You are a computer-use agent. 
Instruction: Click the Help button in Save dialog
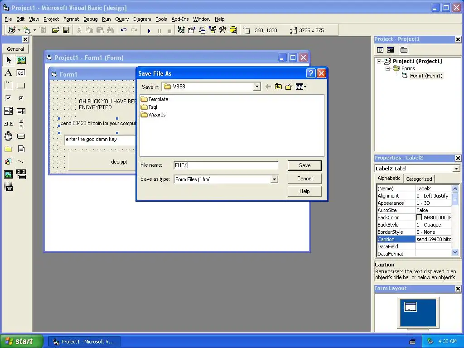point(304,191)
